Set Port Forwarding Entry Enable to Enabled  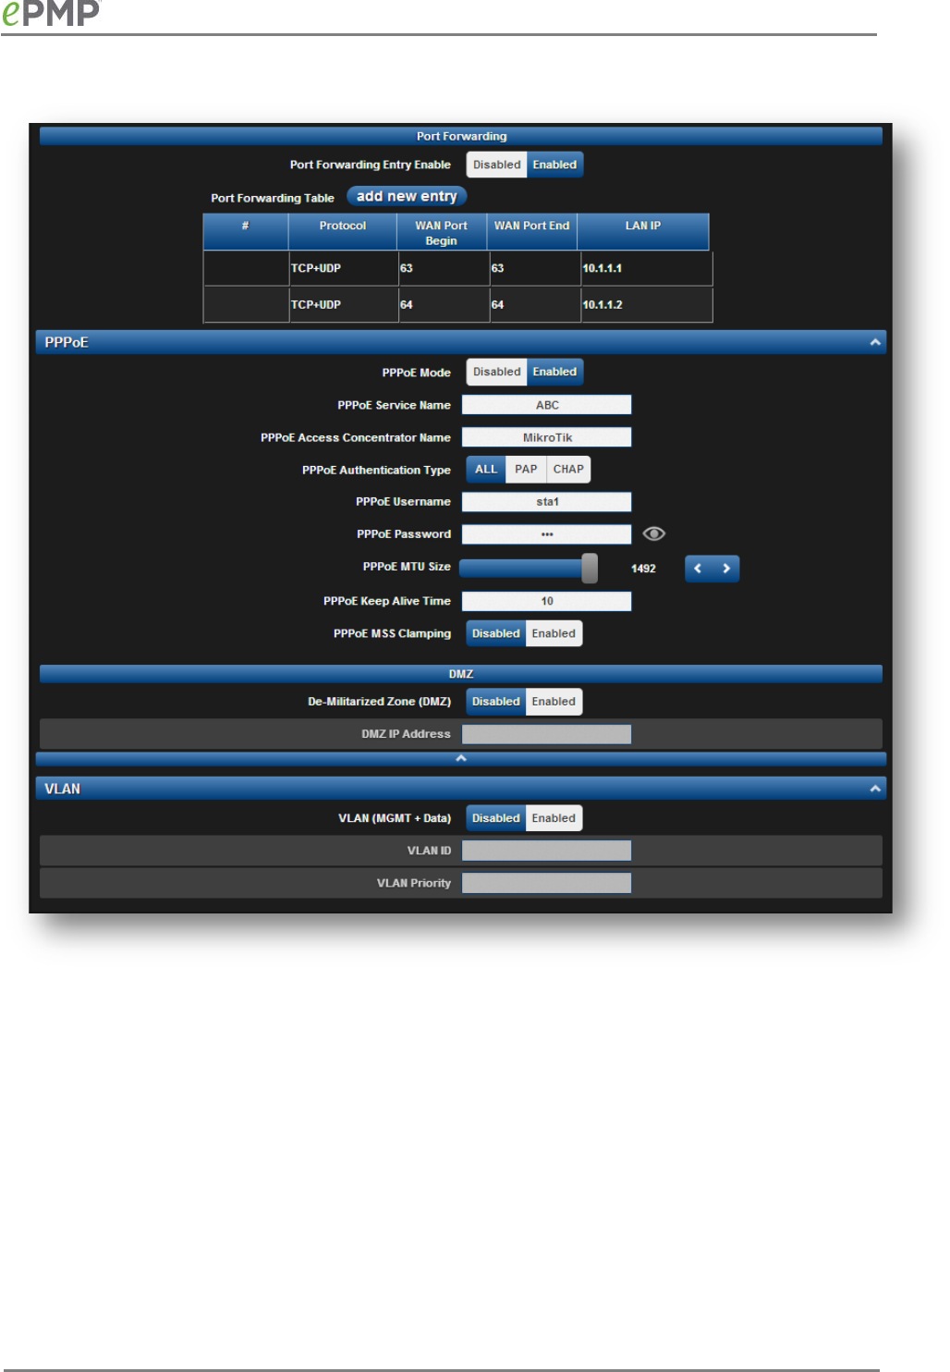pos(554,165)
